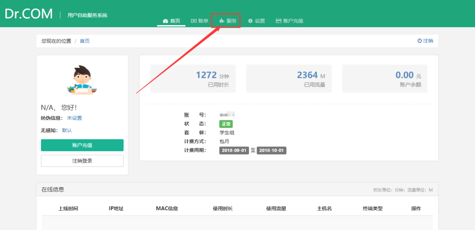The width and height of the screenshot is (475, 230).
Task: Open the 服务 services tab
Action: click(228, 21)
